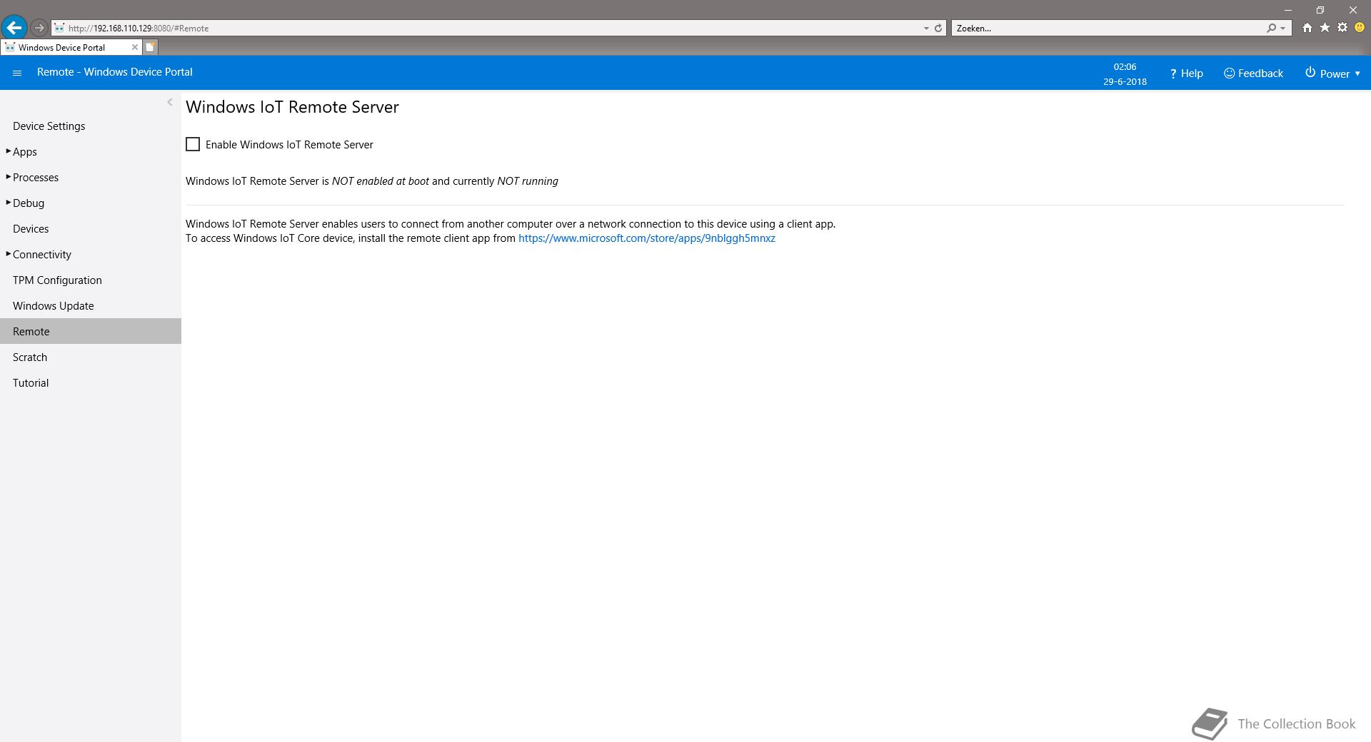The width and height of the screenshot is (1371, 742).
Task: Open the Help link
Action: tap(1186, 73)
